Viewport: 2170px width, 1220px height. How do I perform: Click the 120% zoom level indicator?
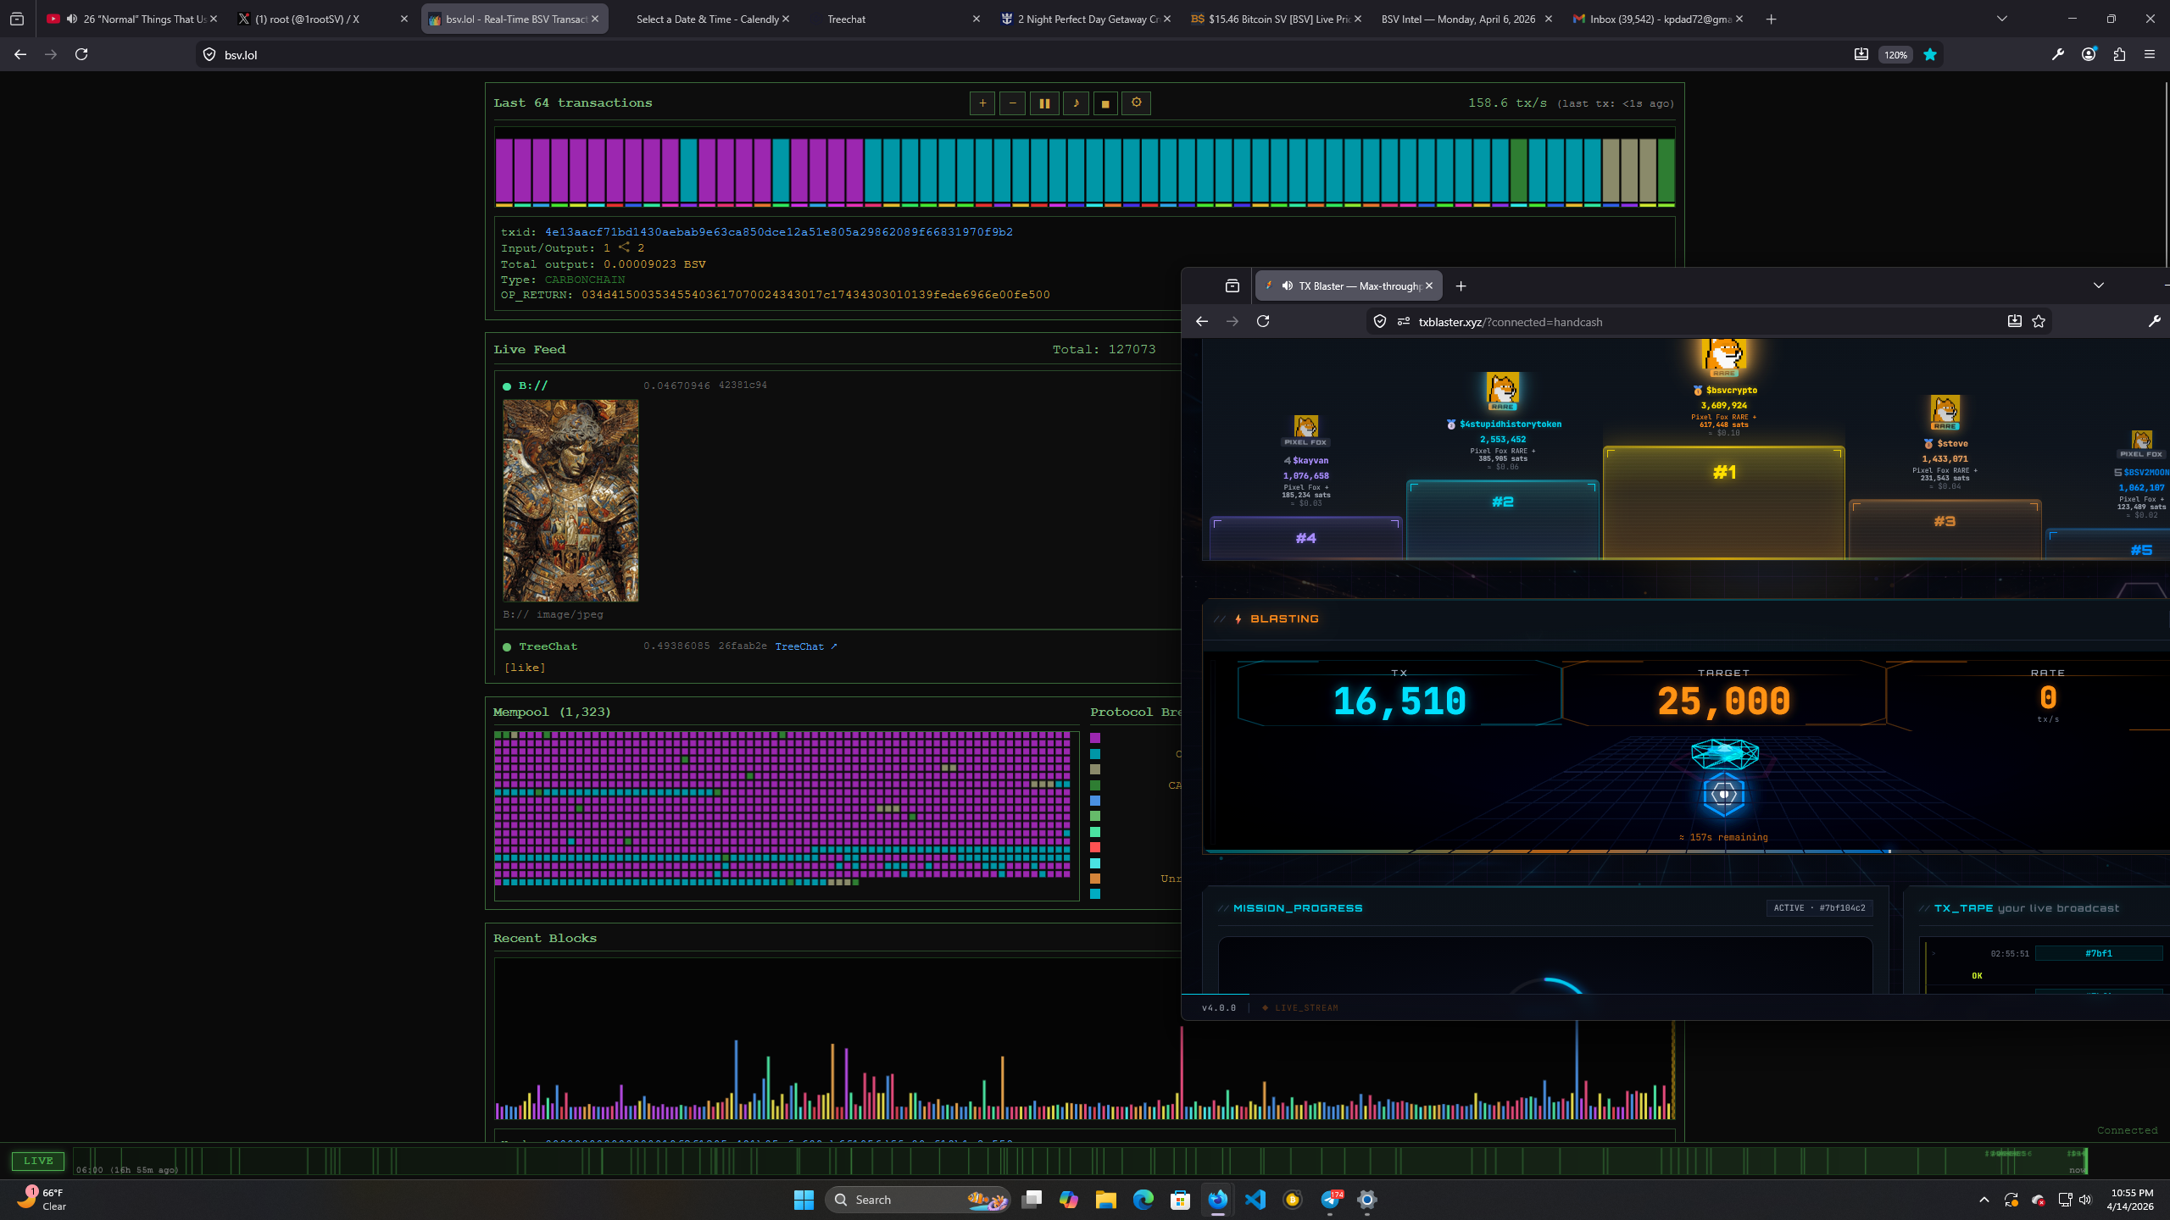[x=1895, y=55]
